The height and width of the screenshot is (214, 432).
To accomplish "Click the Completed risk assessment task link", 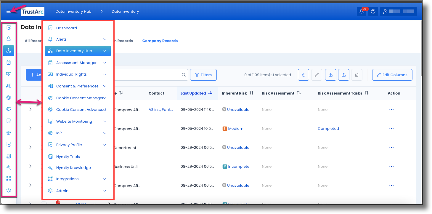I will 328,129.
